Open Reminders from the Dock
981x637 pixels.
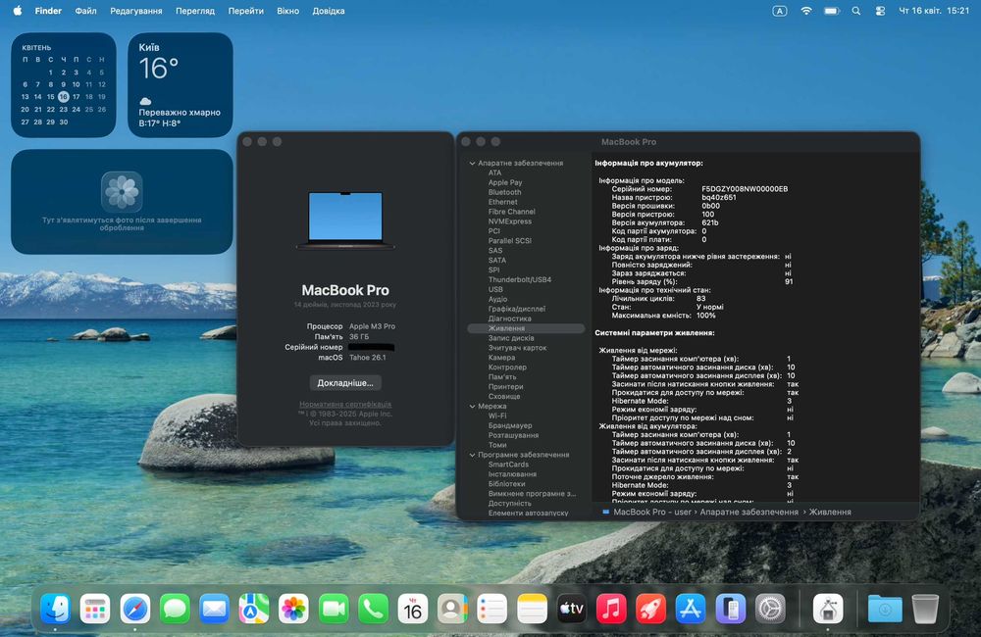[492, 609]
